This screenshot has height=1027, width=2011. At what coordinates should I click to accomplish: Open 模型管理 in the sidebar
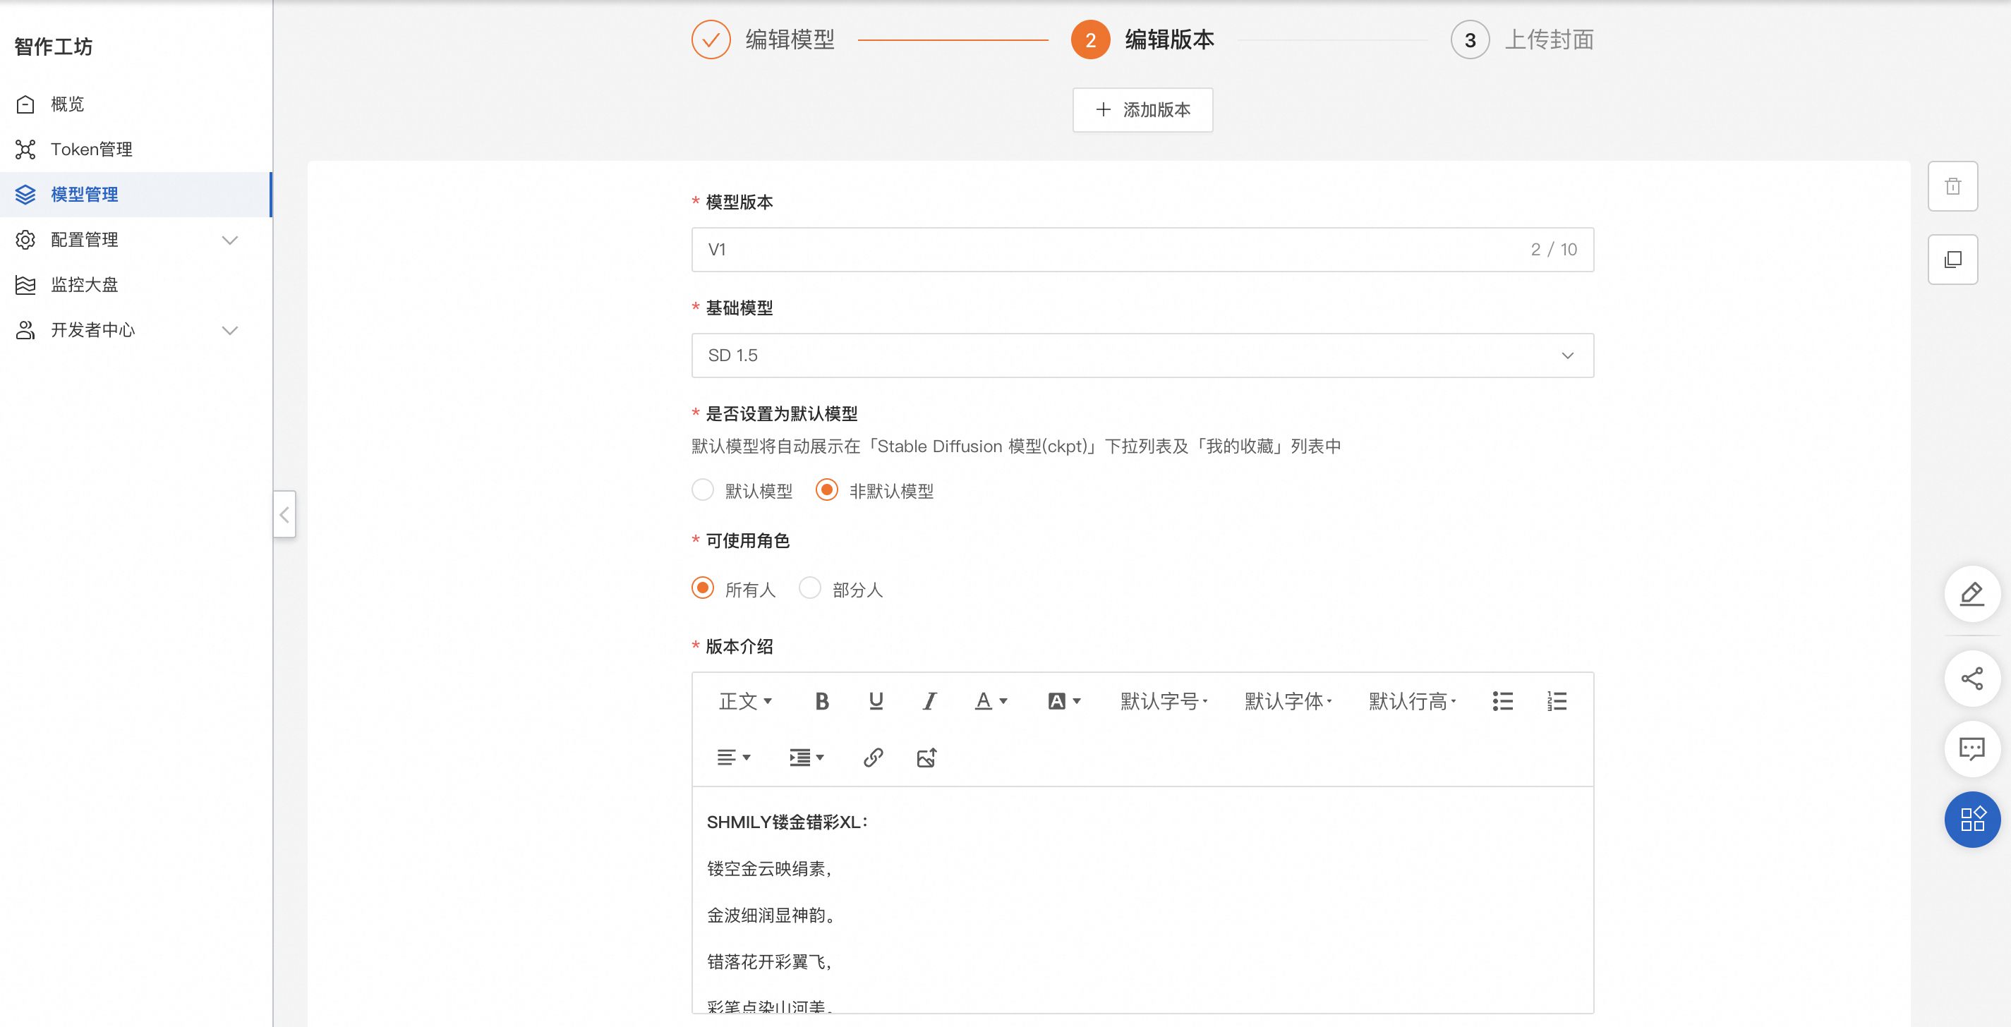(136, 194)
